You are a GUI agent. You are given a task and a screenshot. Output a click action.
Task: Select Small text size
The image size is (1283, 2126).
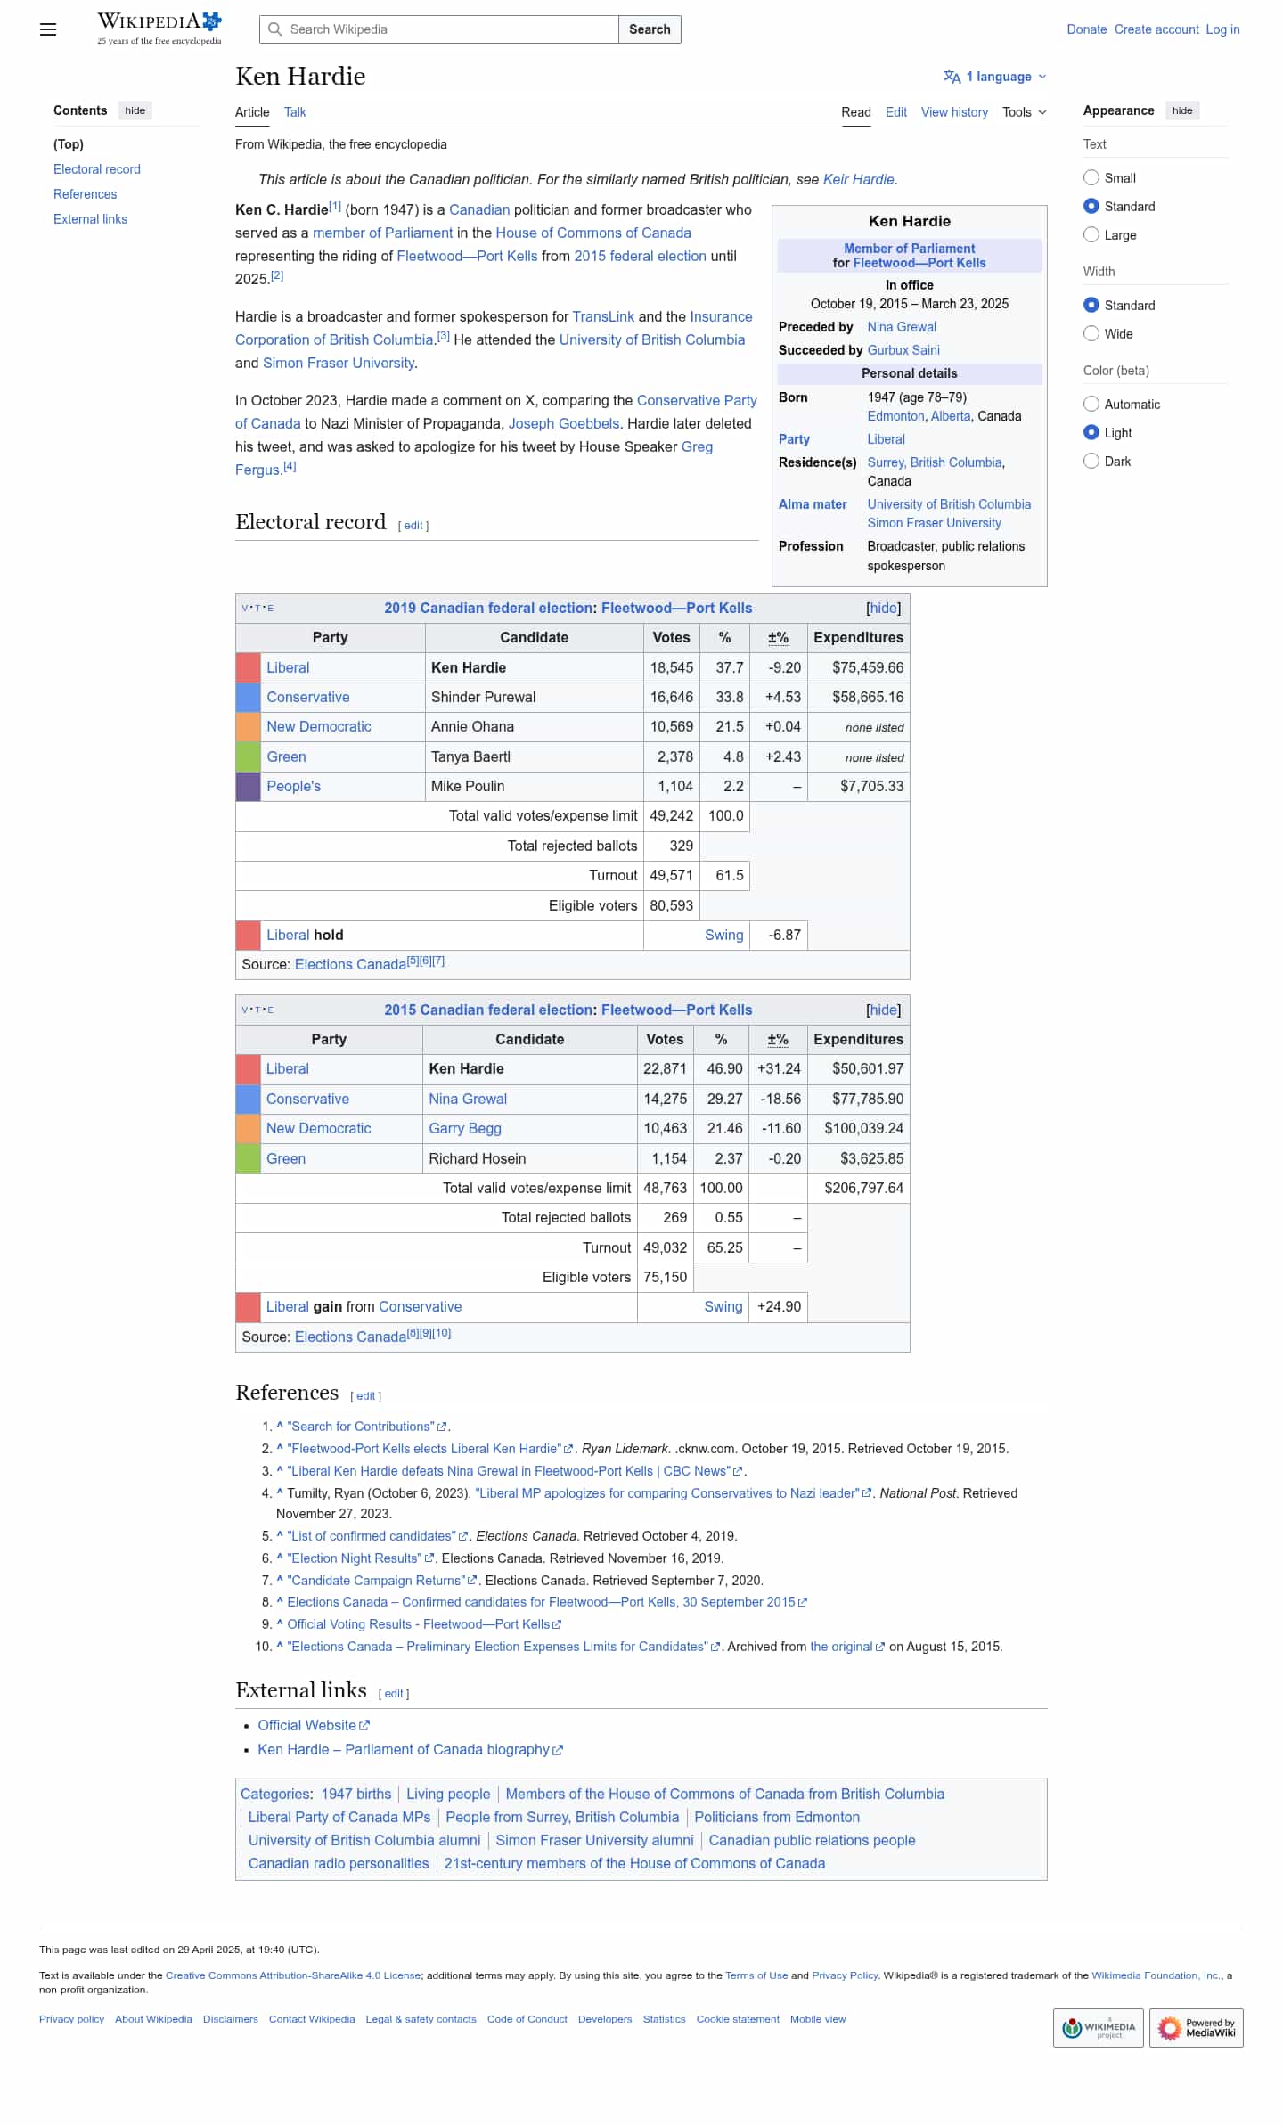(1091, 177)
